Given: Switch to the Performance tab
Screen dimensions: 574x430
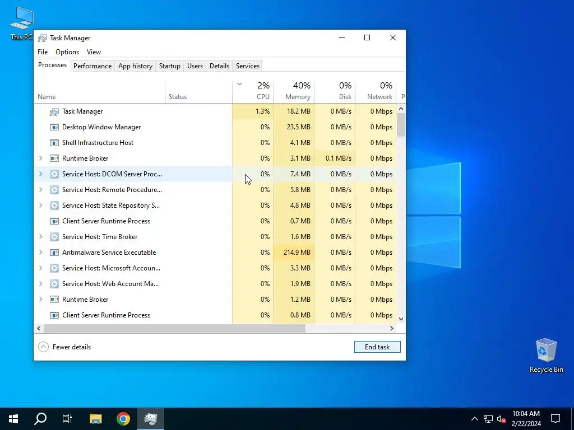Looking at the screenshot, I should click(92, 66).
